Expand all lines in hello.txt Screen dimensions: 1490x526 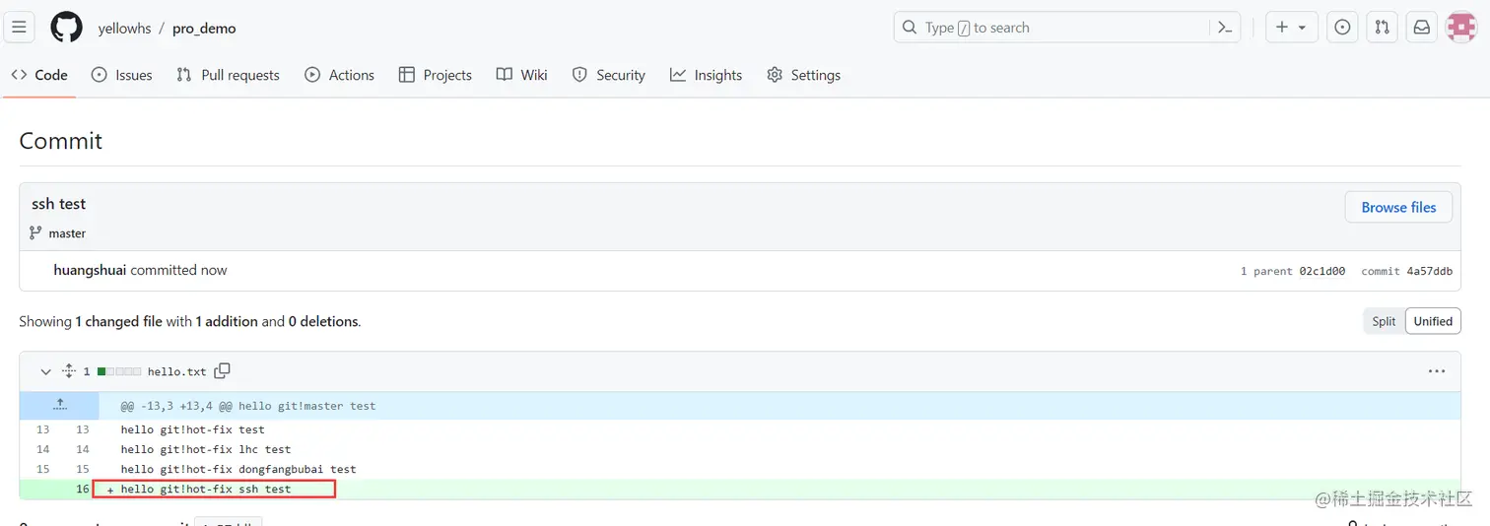coord(69,371)
